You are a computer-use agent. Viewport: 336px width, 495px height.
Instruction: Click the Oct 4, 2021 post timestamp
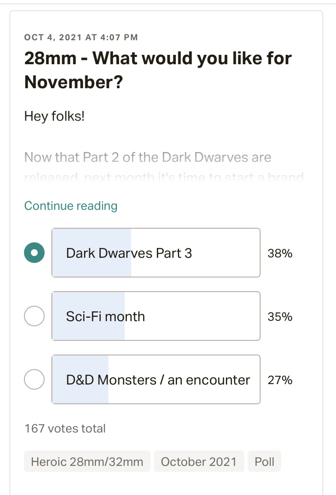coord(81,37)
